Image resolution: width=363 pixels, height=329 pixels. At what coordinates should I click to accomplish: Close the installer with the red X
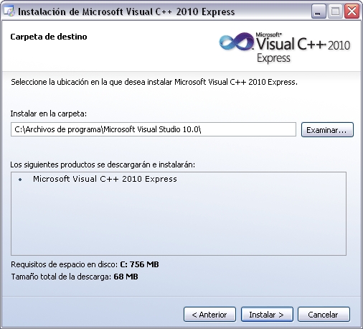point(352,11)
